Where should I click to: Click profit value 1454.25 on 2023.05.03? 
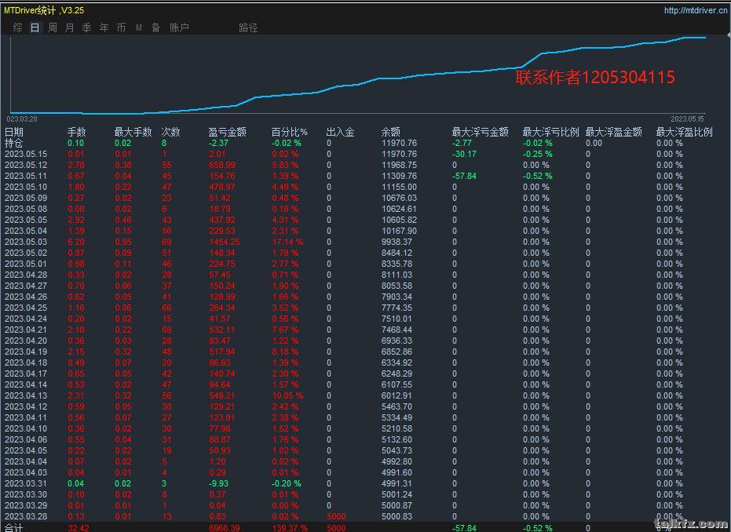pyautogui.click(x=225, y=242)
